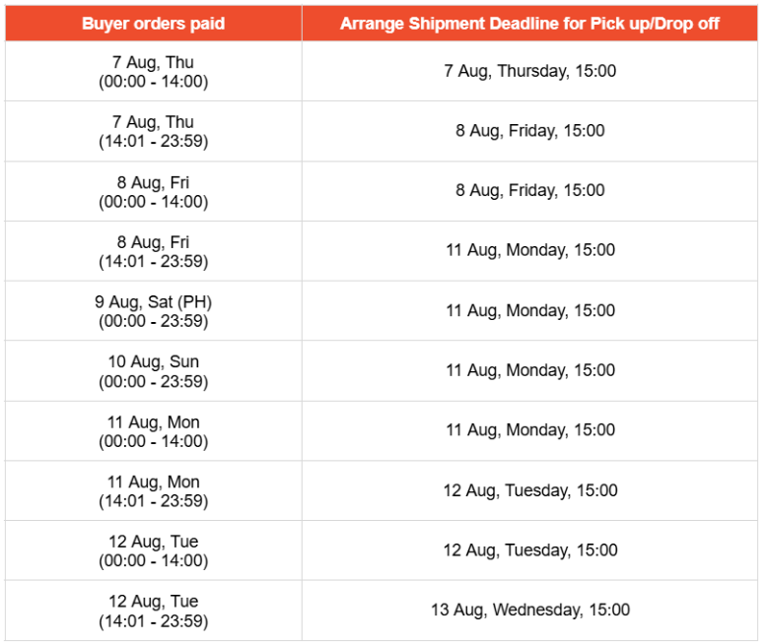The width and height of the screenshot is (767, 644).
Task: Click the deadline beside '12 Aug, Tue (00:00 - 14:00)'
Action: point(529,550)
